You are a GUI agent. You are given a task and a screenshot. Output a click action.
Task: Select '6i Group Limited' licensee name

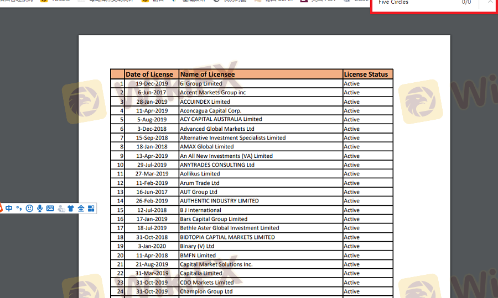(x=201, y=83)
